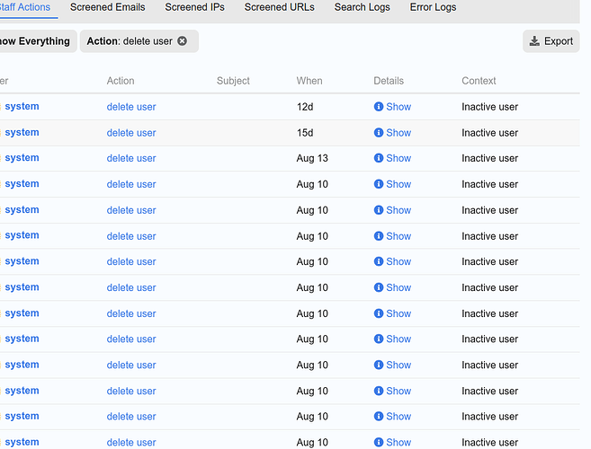Show details for the 15d log entry
This screenshot has height=449, width=591.
[x=392, y=133]
